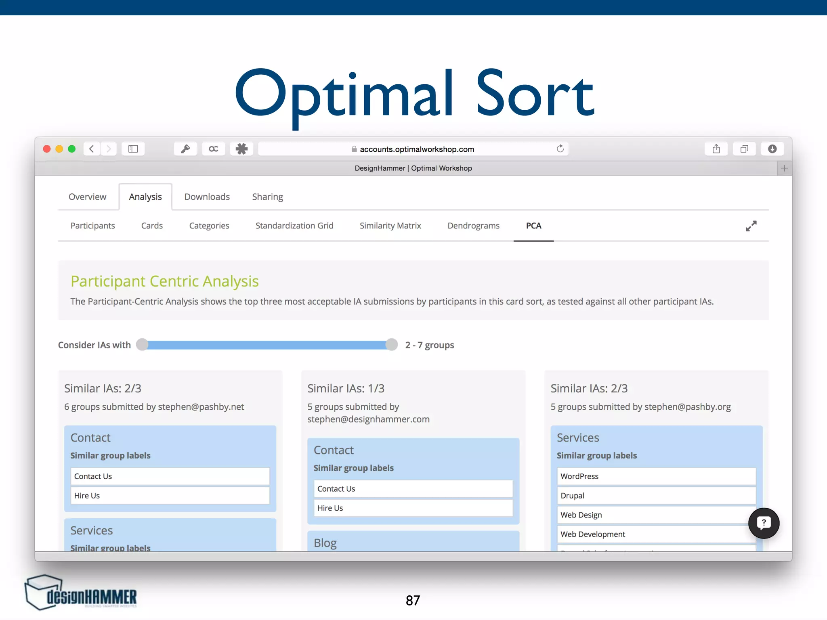Screen dimensions: 827x620
Task: Open the Categories sub-tab
Action: click(x=209, y=226)
